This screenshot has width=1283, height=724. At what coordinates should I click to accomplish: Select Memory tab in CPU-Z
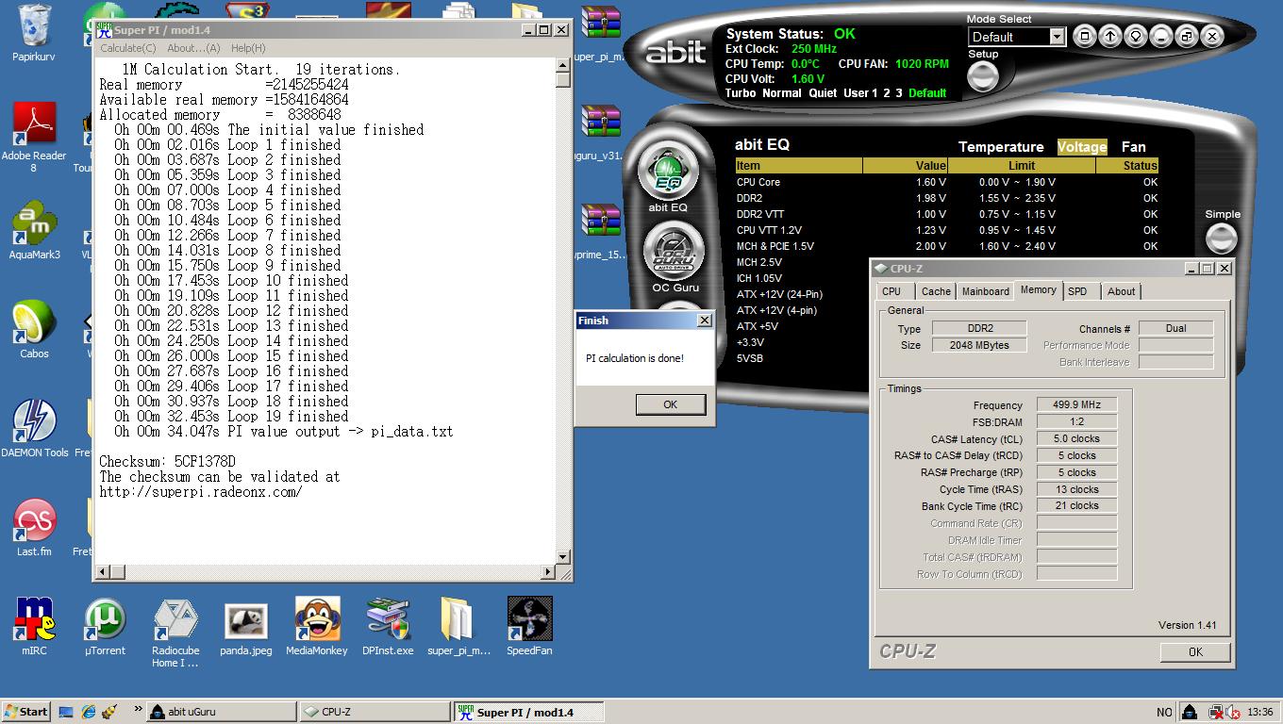(1038, 290)
